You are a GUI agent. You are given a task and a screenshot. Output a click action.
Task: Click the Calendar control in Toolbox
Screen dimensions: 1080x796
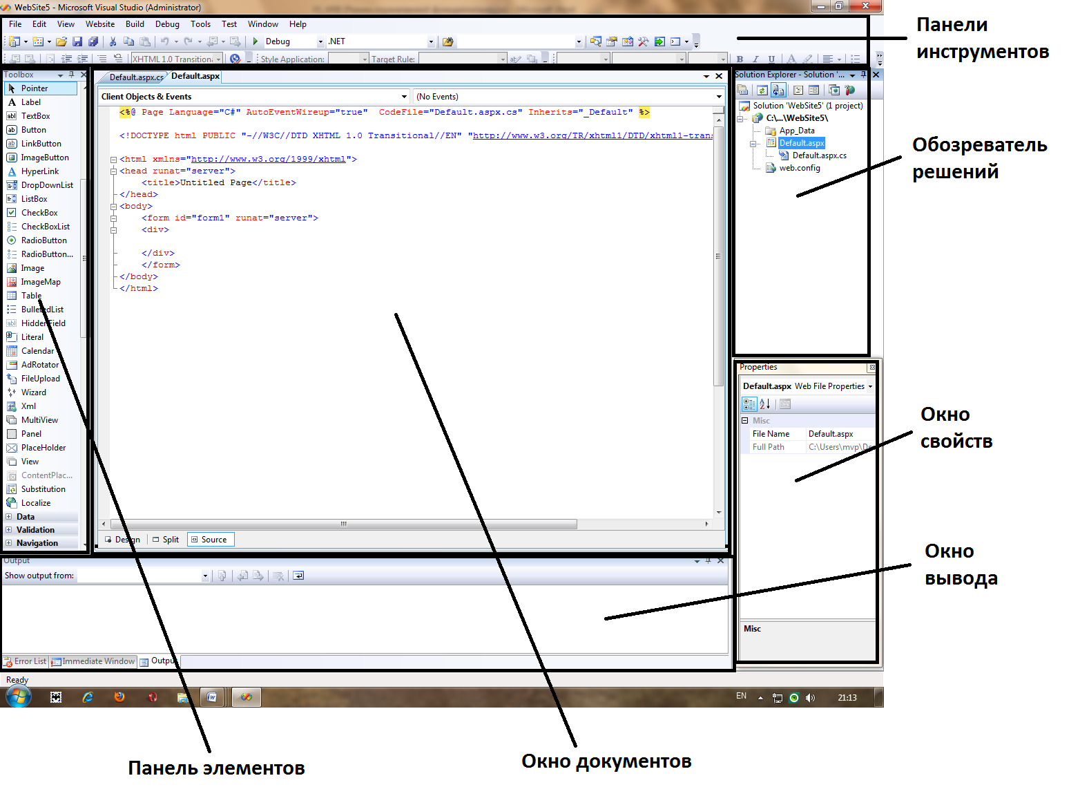(x=37, y=351)
